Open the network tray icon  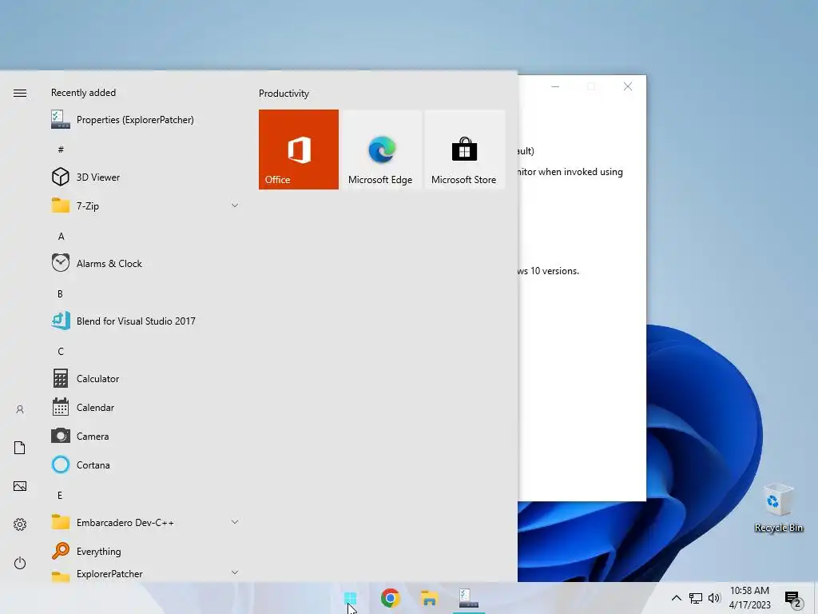point(696,598)
